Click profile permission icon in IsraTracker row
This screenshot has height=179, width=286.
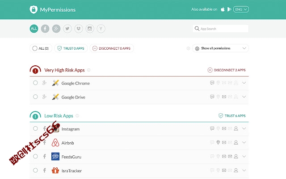click(x=236, y=170)
